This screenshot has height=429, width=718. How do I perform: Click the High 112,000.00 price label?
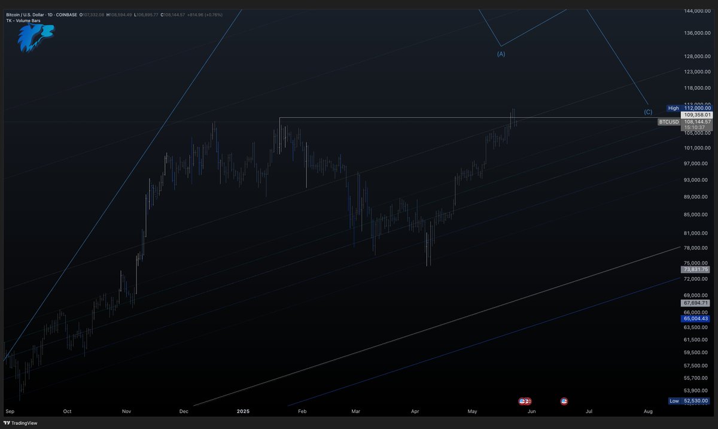[689, 108]
